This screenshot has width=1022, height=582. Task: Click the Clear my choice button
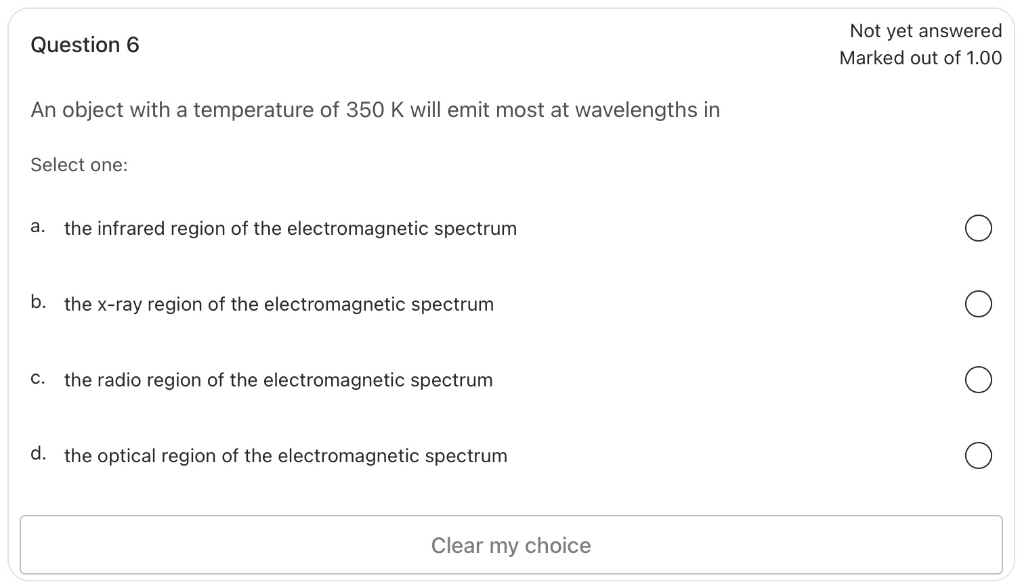[x=511, y=545]
